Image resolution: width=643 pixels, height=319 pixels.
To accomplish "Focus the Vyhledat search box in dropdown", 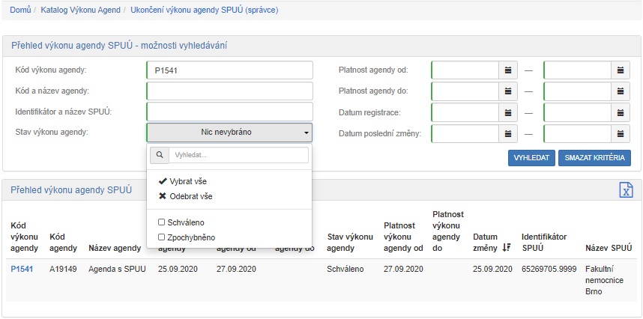I will point(238,155).
